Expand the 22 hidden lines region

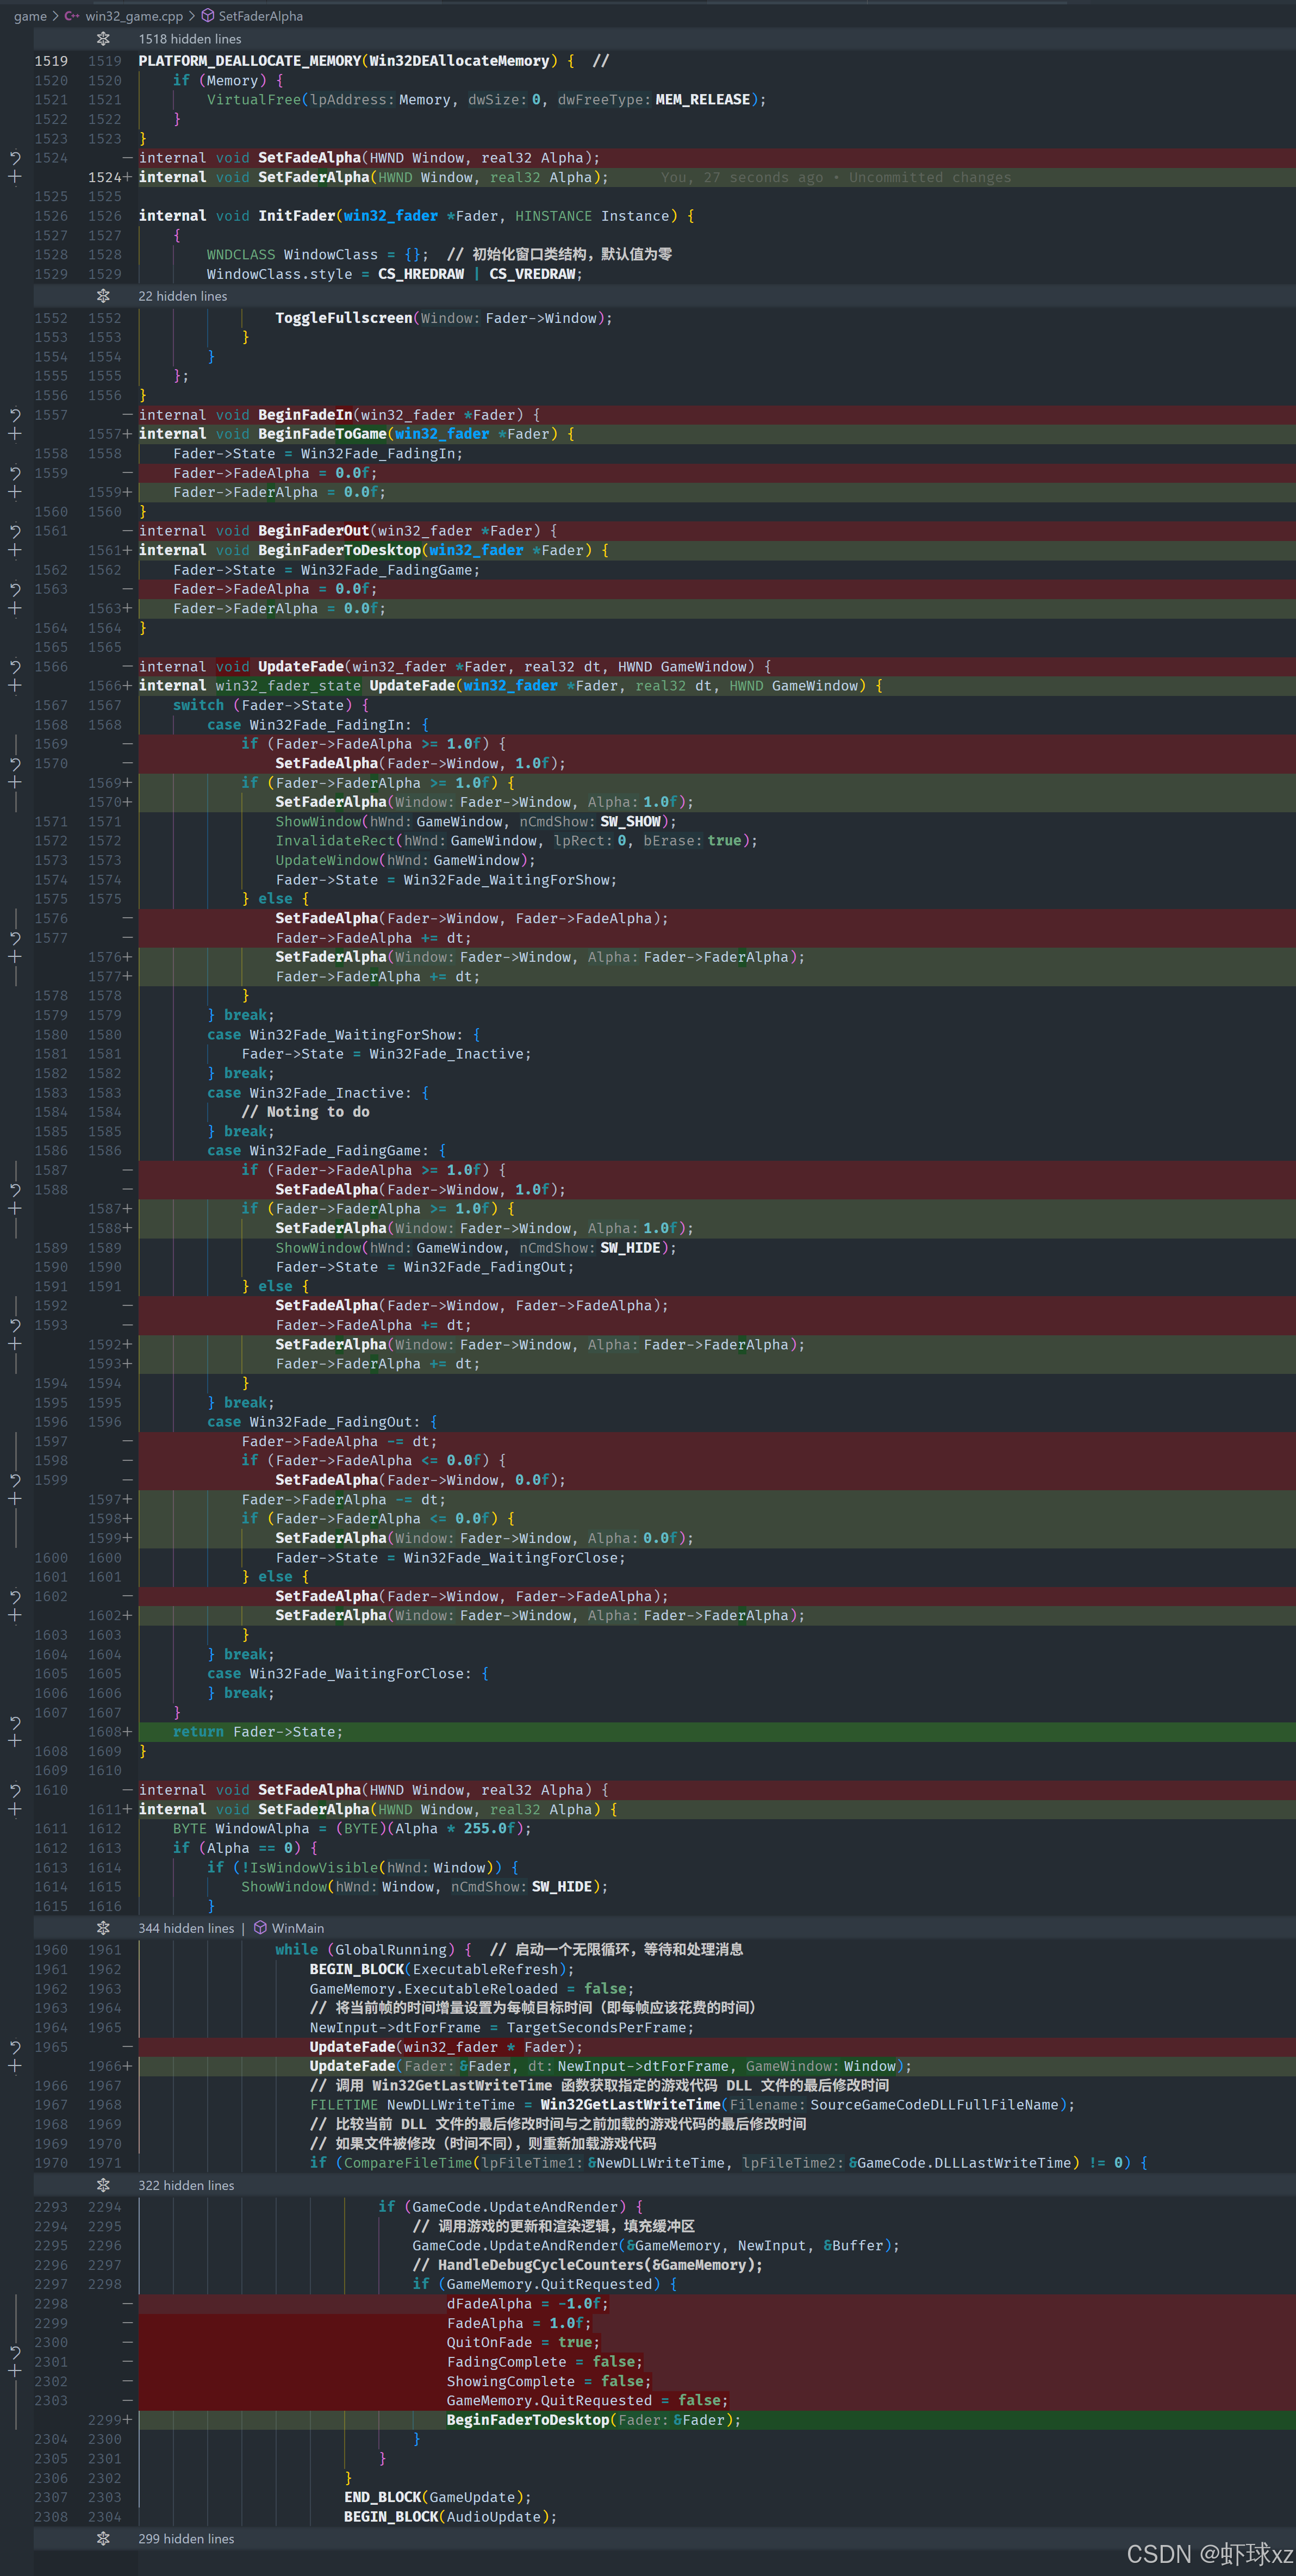[x=103, y=296]
